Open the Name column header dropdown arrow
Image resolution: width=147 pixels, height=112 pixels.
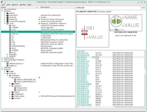click(x=37, y=7)
